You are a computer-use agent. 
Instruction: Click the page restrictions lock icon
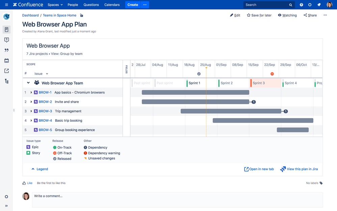tap(81, 15)
